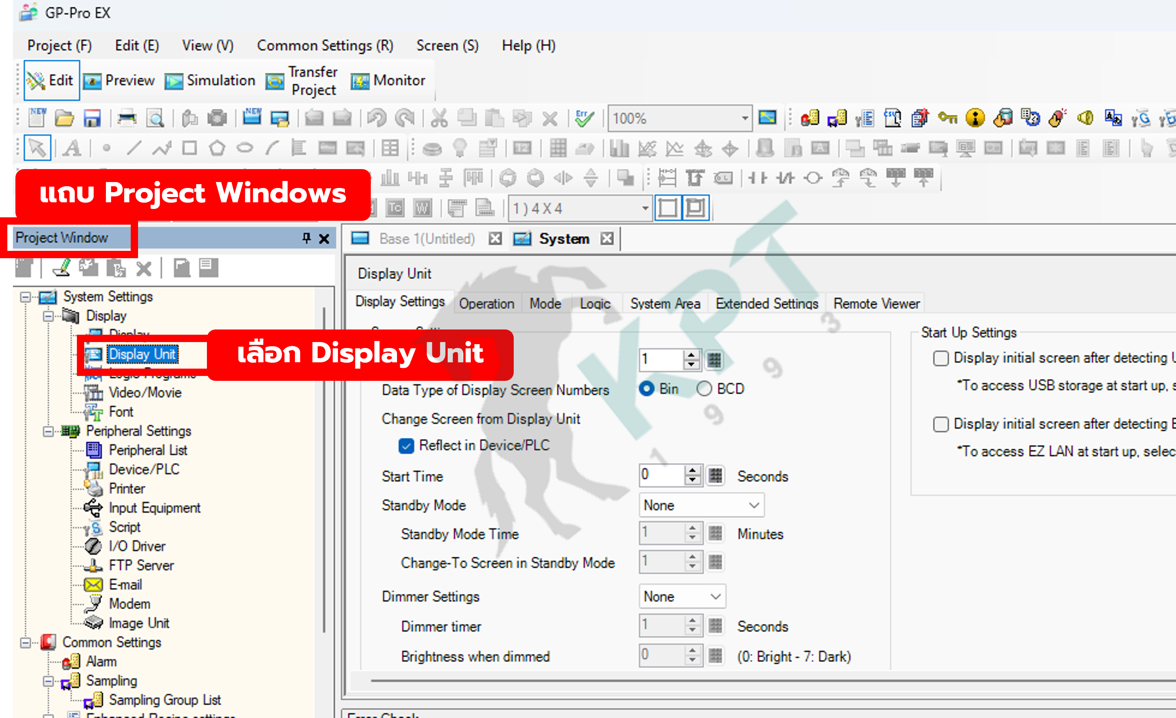Select the Ellipse drawing tool

pos(245,148)
